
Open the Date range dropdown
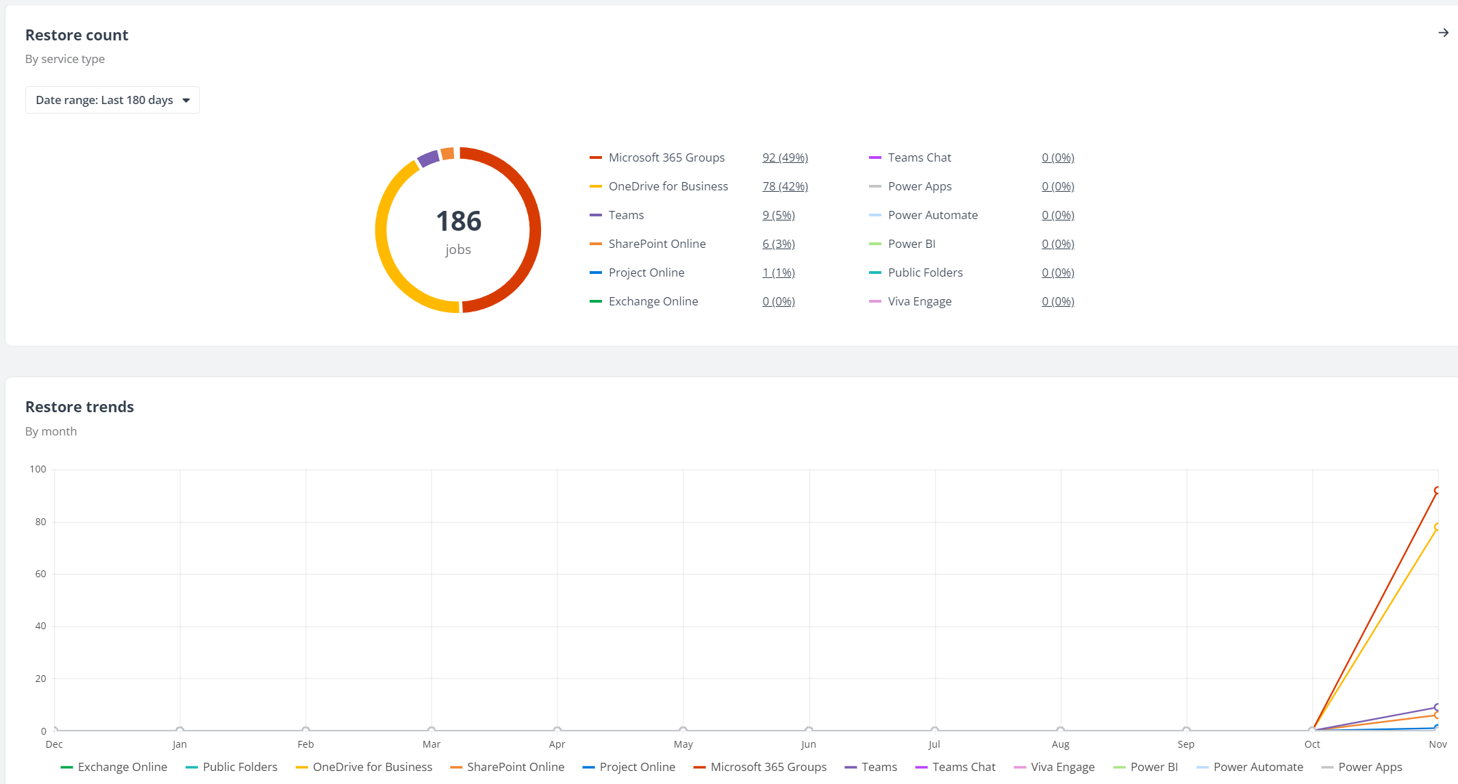tap(112, 100)
